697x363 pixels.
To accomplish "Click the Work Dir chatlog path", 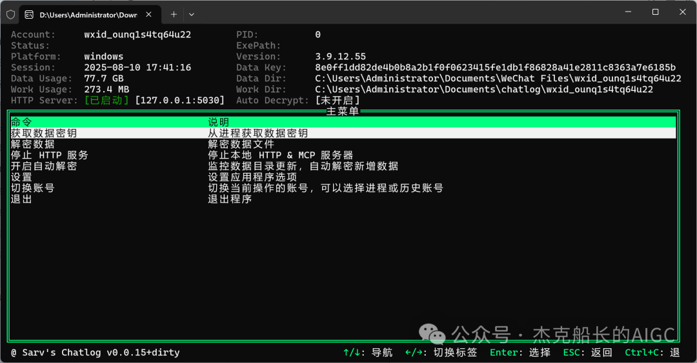I will pos(484,90).
